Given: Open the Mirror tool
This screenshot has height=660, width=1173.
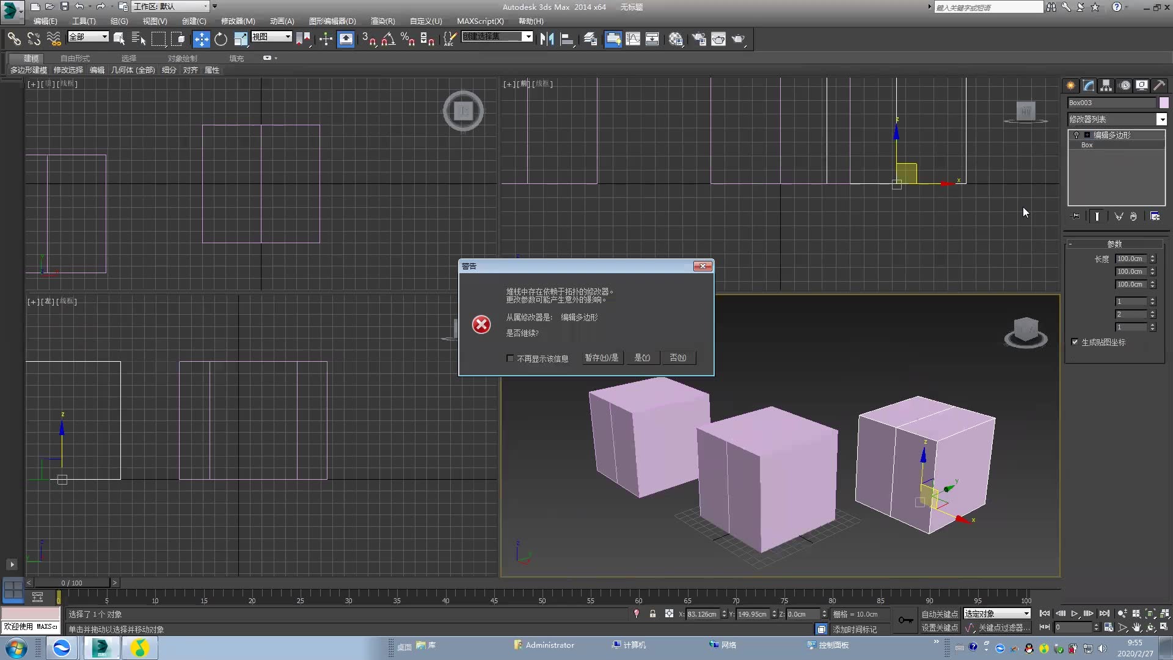Looking at the screenshot, I should point(547,38).
